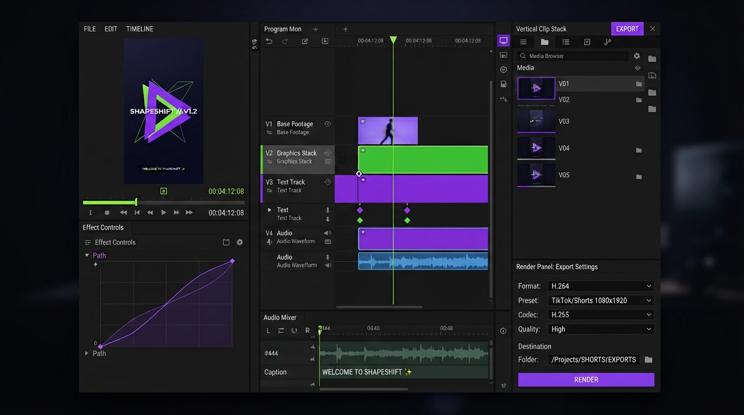Switch to the folder view tab icon
The image size is (744, 415).
point(544,42)
